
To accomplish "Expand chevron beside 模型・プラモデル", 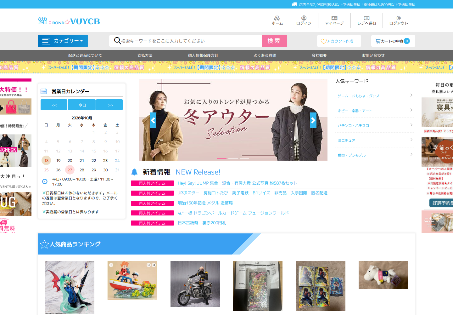I will 411,154.
